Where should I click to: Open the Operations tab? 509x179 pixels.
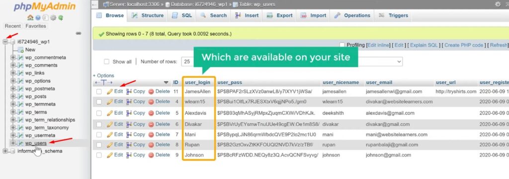pos(352,15)
